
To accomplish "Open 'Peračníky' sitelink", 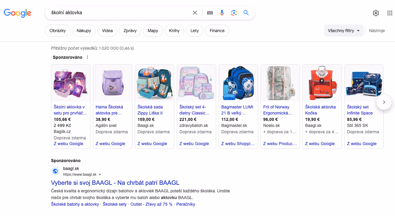I will [x=186, y=204].
